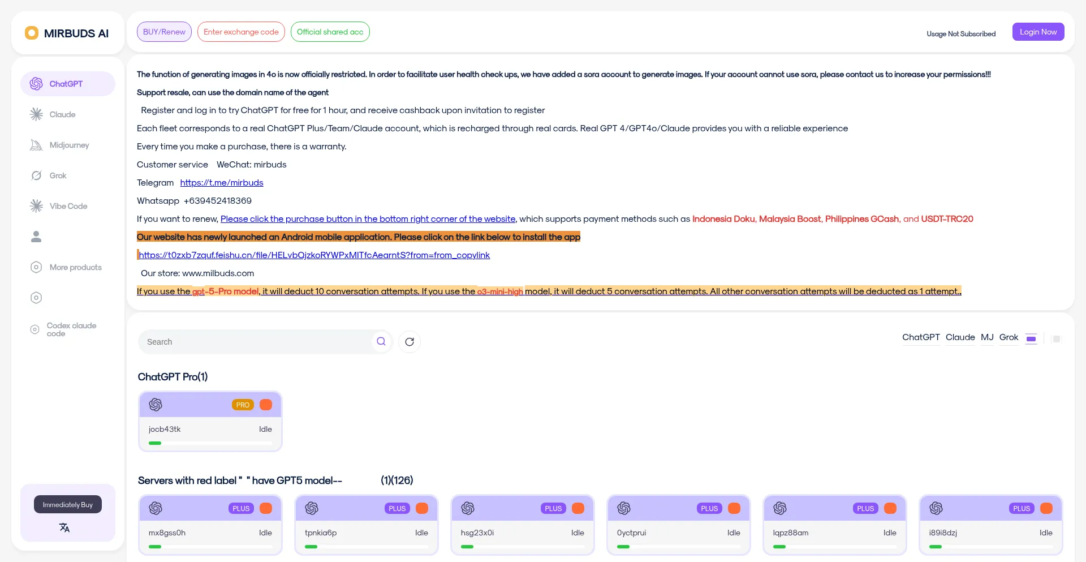The image size is (1086, 562).
Task: Click the PLUS badge on the mx8gss0h card
Action: (241, 509)
